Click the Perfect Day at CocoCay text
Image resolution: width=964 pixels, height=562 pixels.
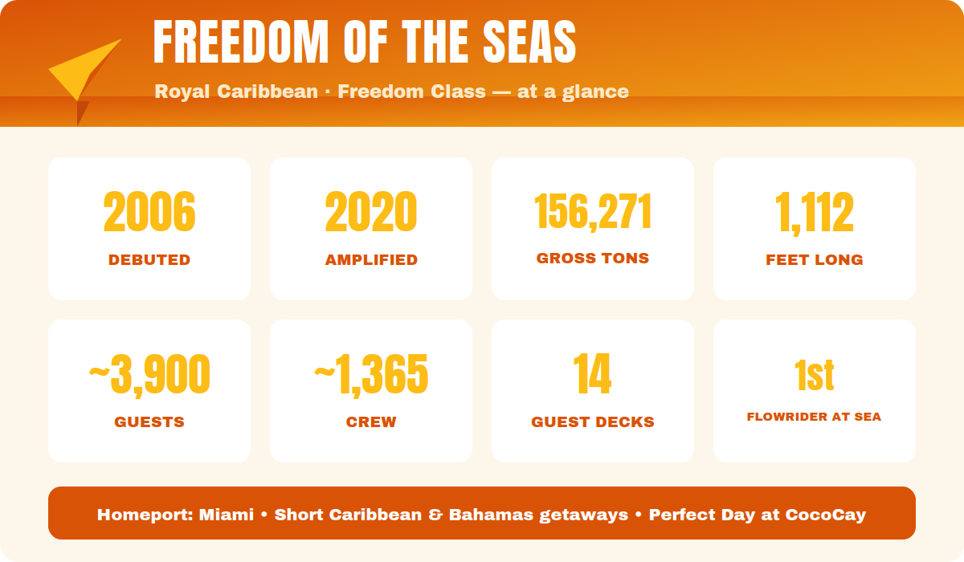pyautogui.click(x=758, y=515)
